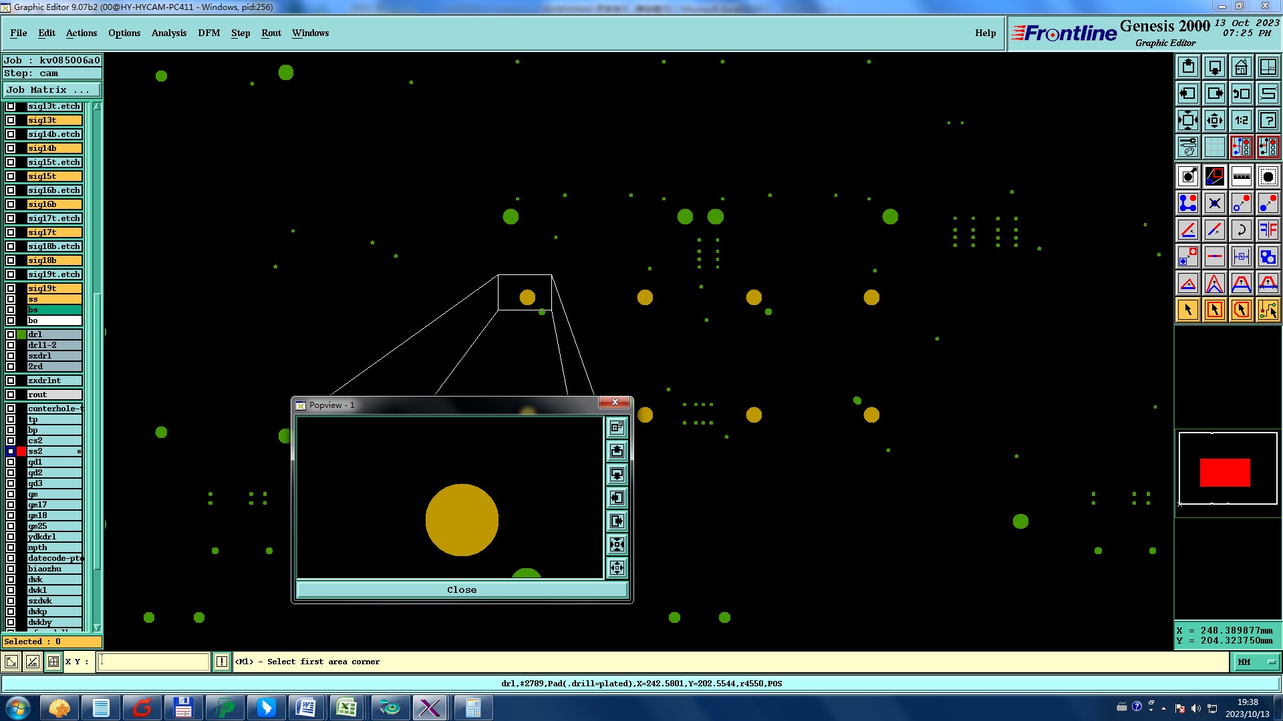Viewport: 1283px width, 721px height.
Task: Open the Analysis menu
Action: click(x=169, y=33)
